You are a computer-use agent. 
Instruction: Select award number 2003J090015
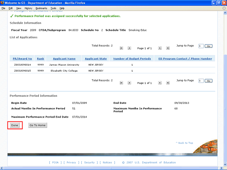tap(22, 71)
